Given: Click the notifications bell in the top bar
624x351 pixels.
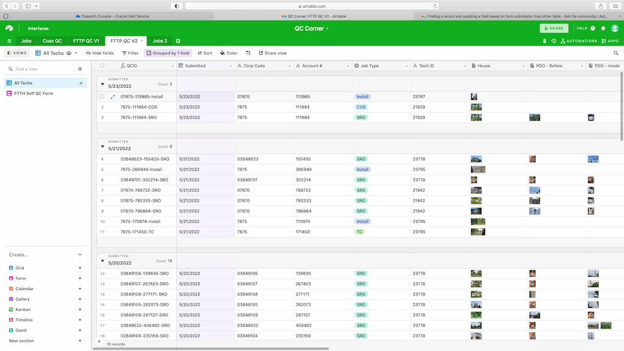Looking at the screenshot, I should (603, 29).
